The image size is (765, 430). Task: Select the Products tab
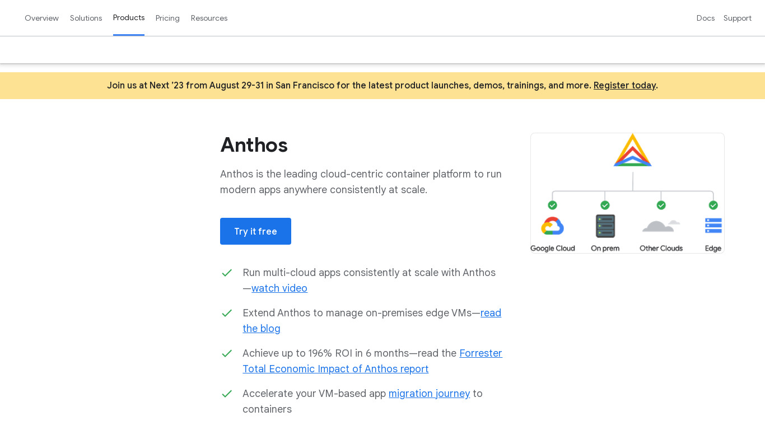click(129, 17)
